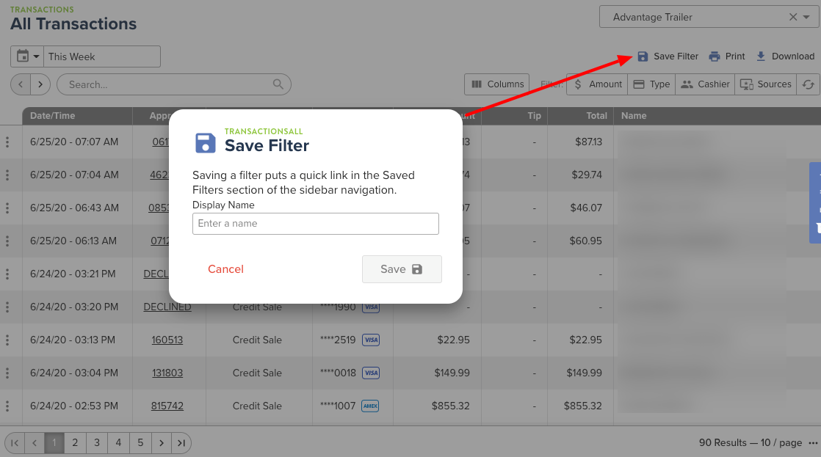Click Cancel in the Save Filter dialog
This screenshot has height=457, width=821.
225,269
